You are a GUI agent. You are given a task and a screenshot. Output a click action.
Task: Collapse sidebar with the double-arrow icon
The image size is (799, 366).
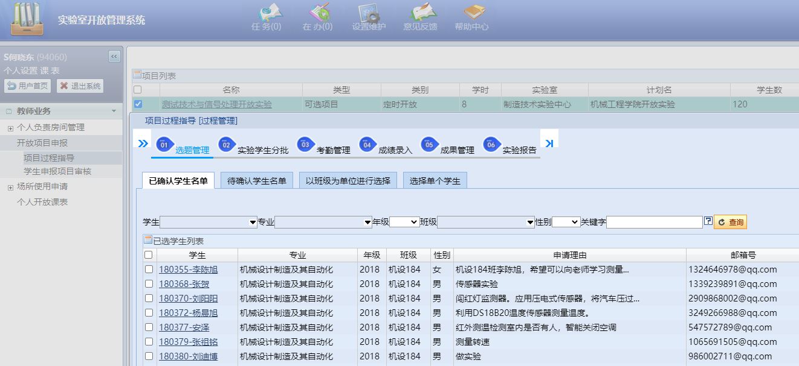[114, 56]
